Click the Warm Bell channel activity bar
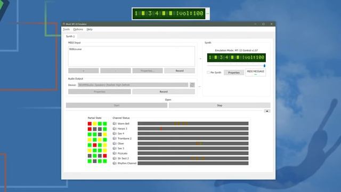The width and height of the screenshot is (341, 192). click(193, 124)
